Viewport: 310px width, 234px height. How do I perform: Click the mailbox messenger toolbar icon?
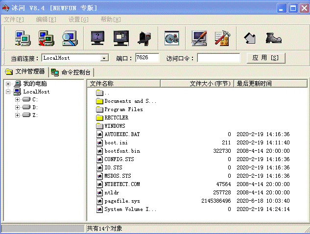(144, 38)
